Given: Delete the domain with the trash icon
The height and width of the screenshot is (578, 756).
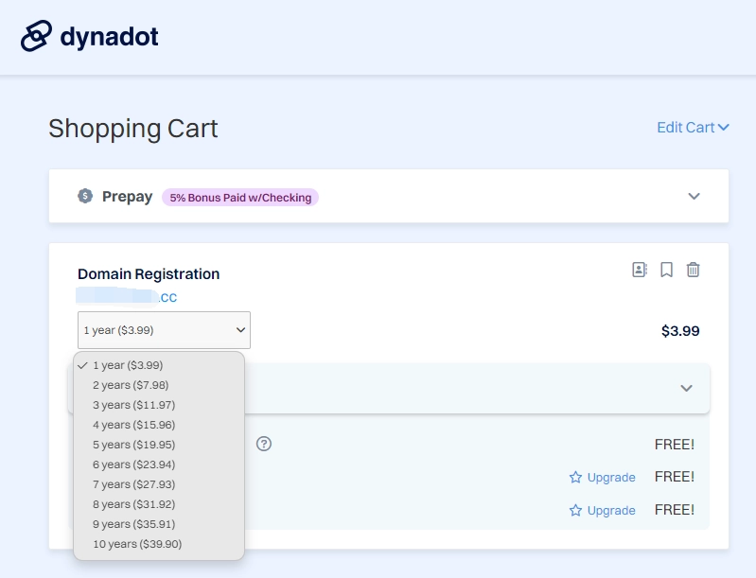Looking at the screenshot, I should tap(693, 270).
